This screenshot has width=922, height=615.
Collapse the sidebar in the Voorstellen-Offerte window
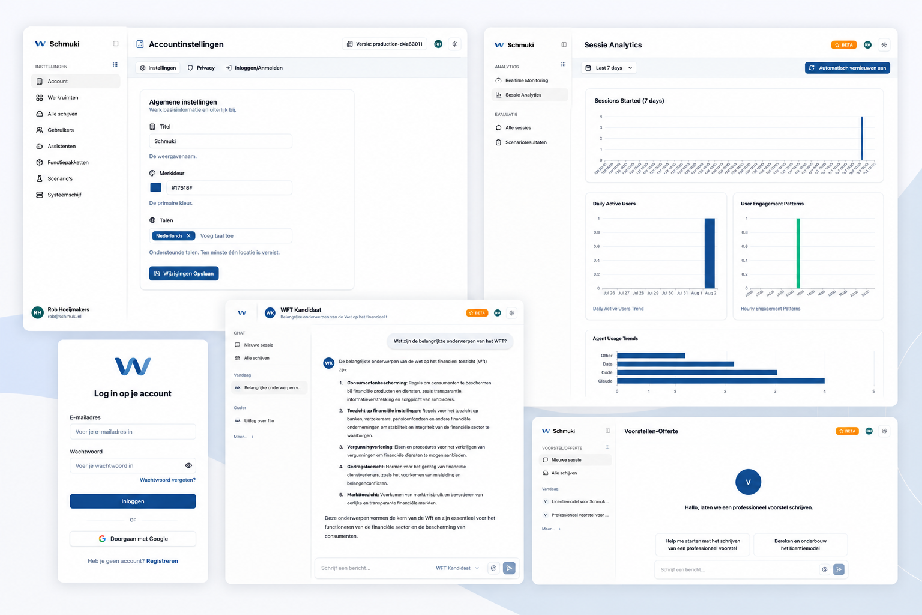[608, 431]
